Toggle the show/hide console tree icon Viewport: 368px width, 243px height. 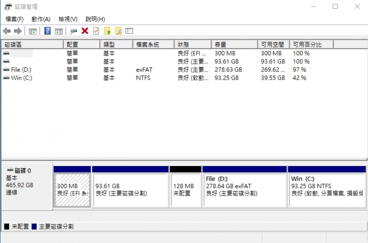click(33, 31)
